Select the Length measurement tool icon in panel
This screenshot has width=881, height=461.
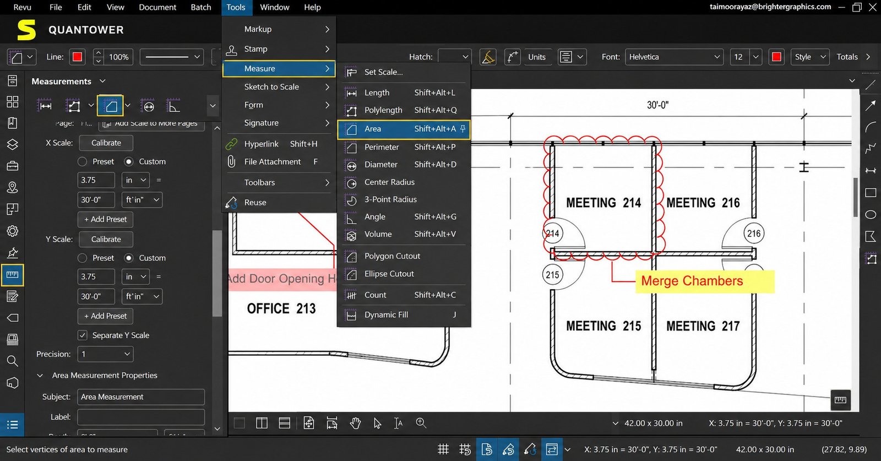tap(46, 106)
